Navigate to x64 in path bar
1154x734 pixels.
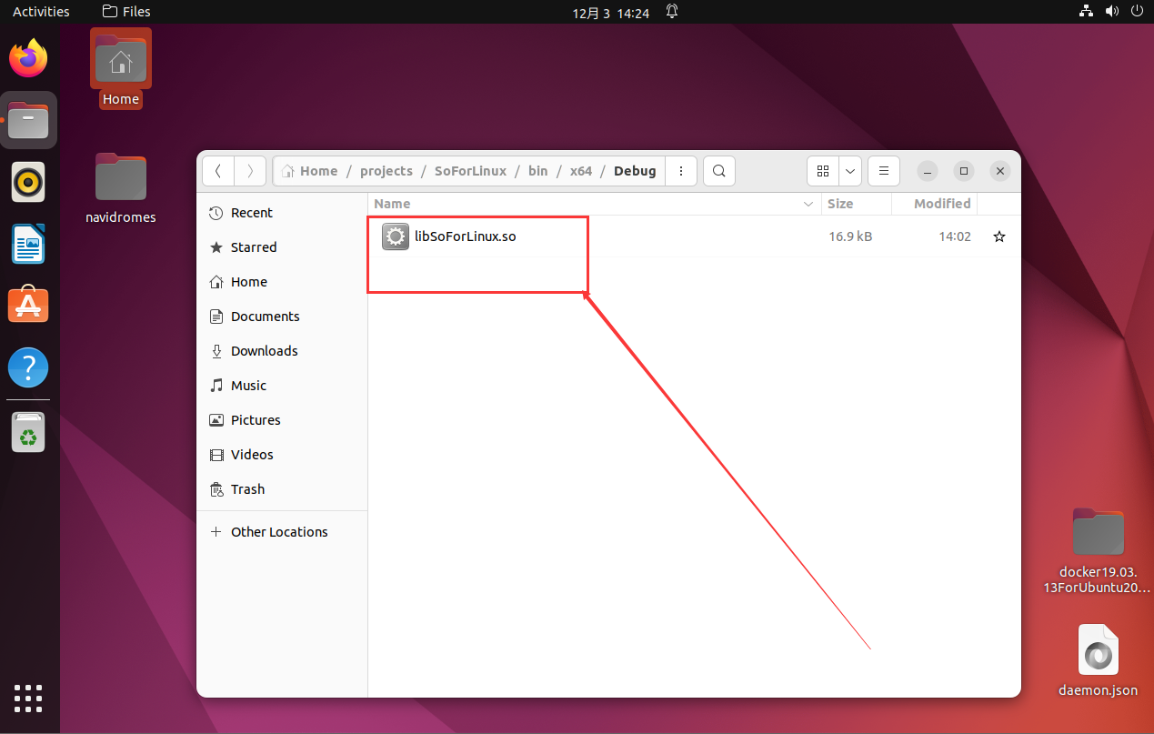point(581,171)
